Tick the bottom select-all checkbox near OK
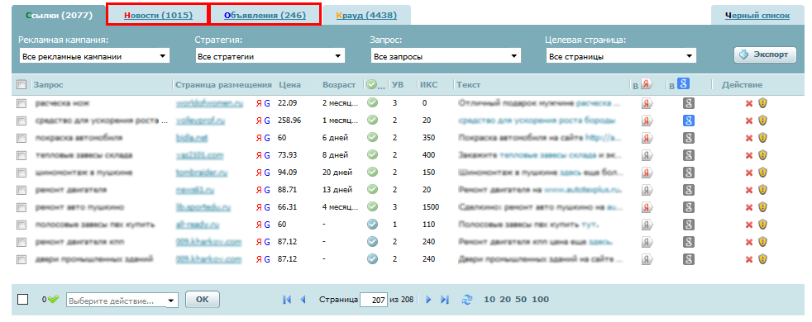Viewport: 812px width, 322px height. coord(23,299)
